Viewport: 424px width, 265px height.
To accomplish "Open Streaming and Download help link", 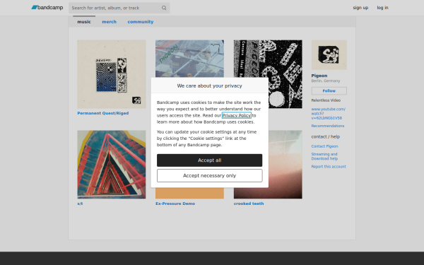I will pos(324,156).
